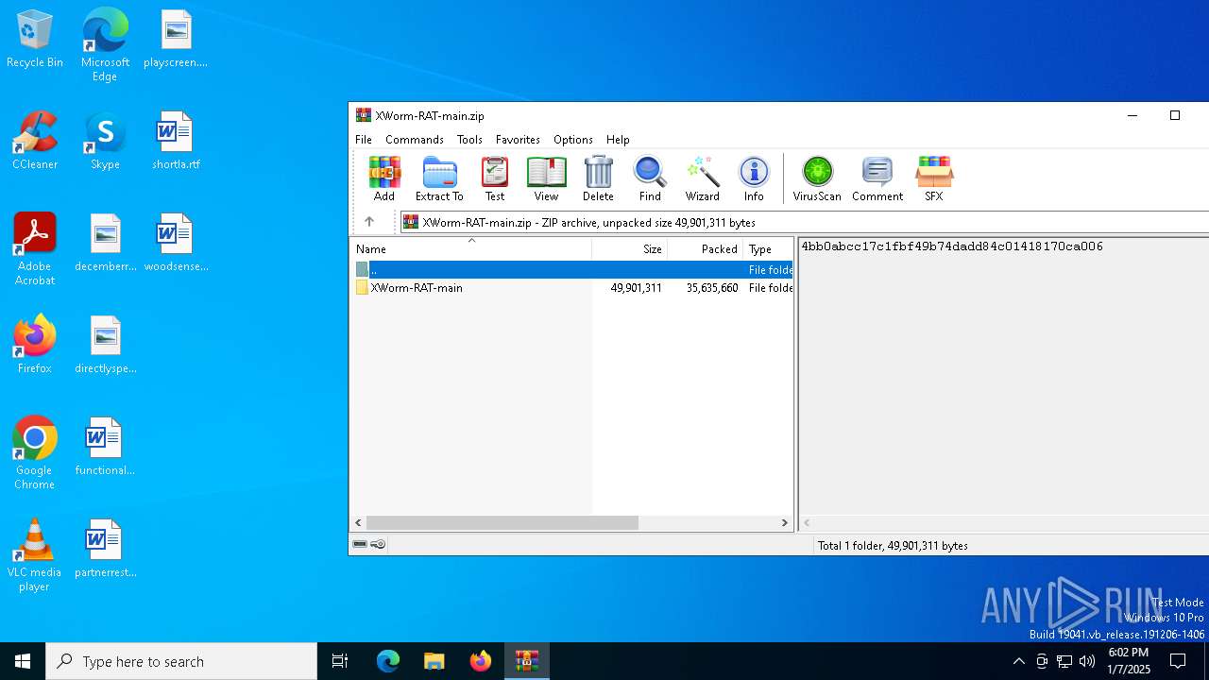Click the Add toolbar icon in WinRAR
Viewport: 1209px width, 680px height.
pyautogui.click(x=384, y=179)
